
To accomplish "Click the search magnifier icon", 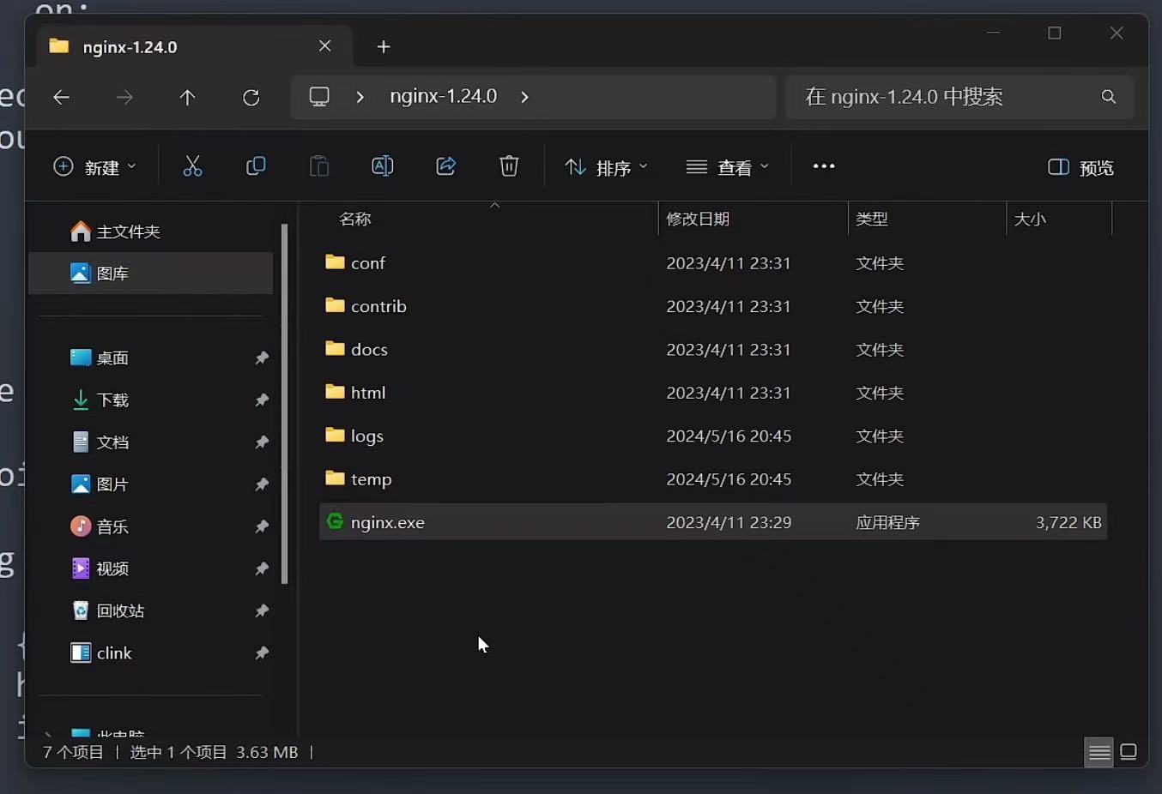I will [x=1109, y=97].
